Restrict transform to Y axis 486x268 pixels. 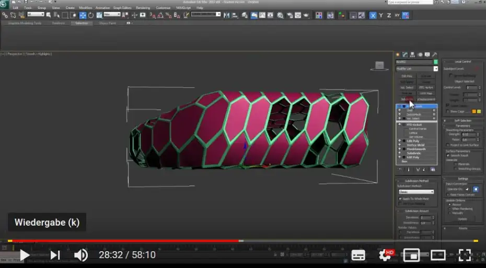[381, 15]
